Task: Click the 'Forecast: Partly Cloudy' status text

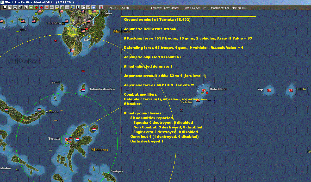Action: click(165, 8)
